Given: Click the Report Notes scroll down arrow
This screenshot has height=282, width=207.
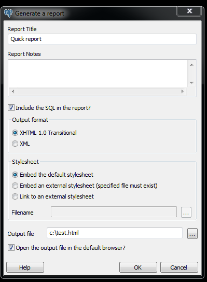Looking at the screenshot, I should [191, 83].
